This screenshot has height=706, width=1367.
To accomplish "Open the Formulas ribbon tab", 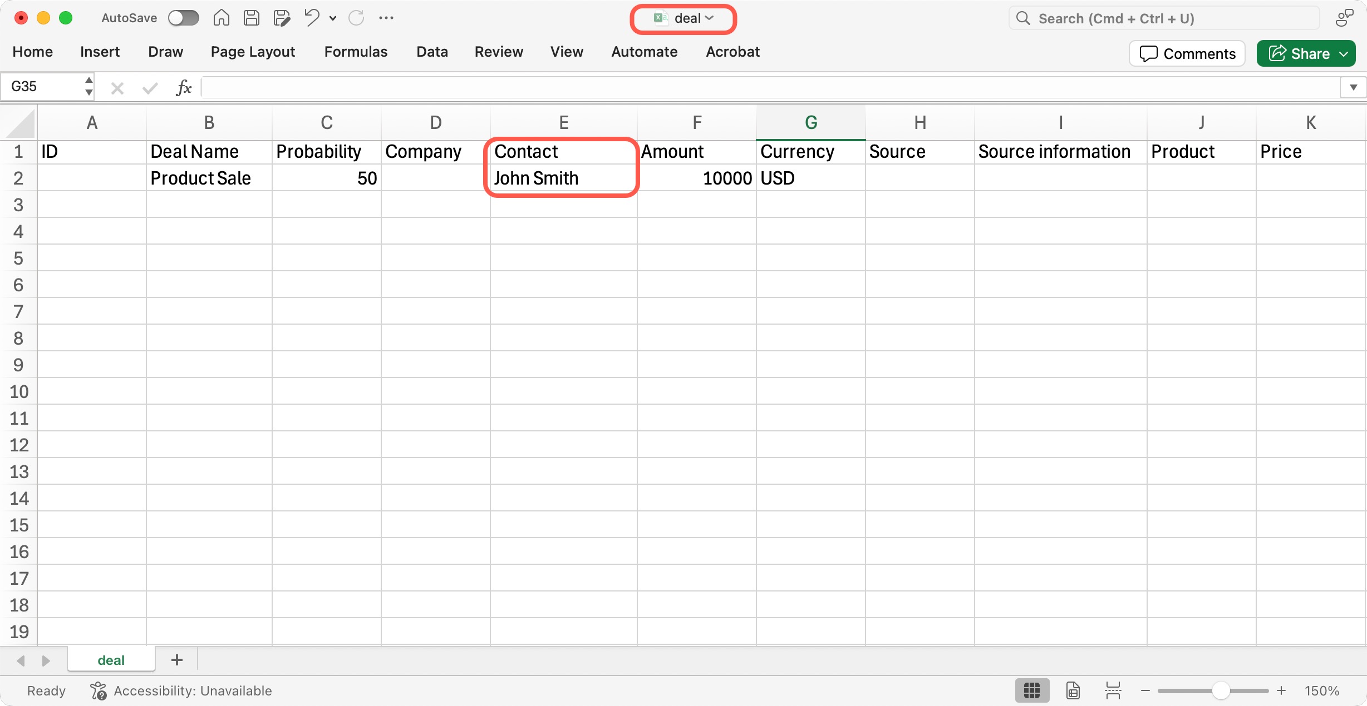I will 356,52.
